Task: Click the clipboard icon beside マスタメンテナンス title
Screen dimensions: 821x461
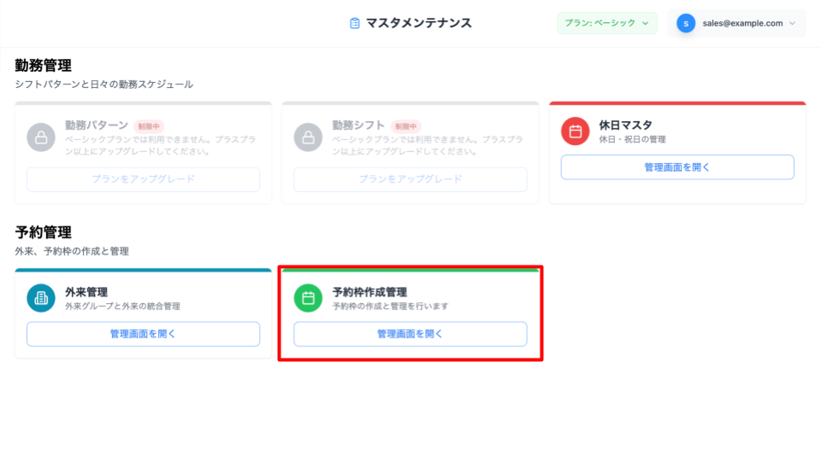Action: 355,23
